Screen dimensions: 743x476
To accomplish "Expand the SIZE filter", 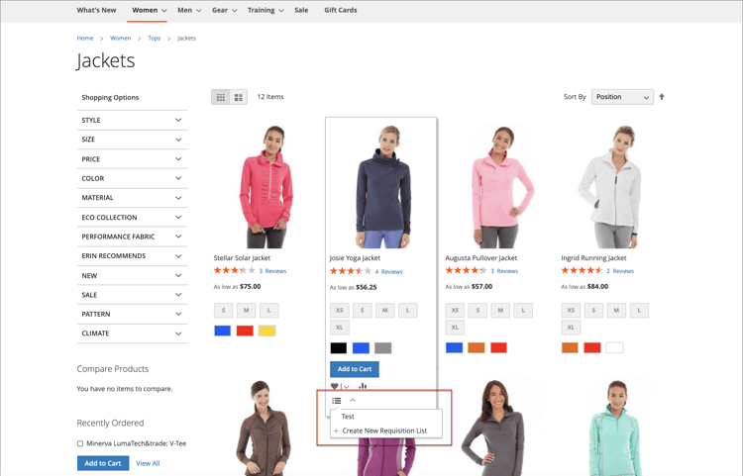I will [x=132, y=140].
